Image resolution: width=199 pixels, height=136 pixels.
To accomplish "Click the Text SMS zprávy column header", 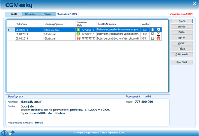I will coord(118,24).
